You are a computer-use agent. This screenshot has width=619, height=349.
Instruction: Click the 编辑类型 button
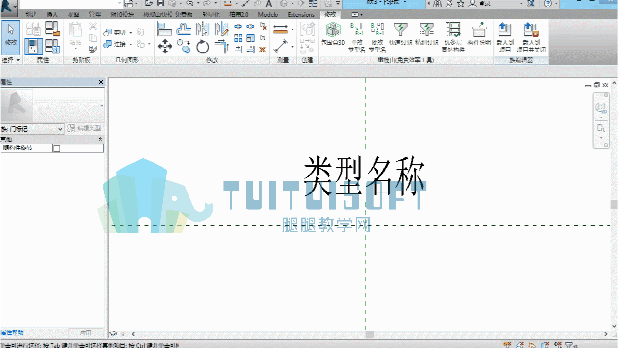[85, 129]
